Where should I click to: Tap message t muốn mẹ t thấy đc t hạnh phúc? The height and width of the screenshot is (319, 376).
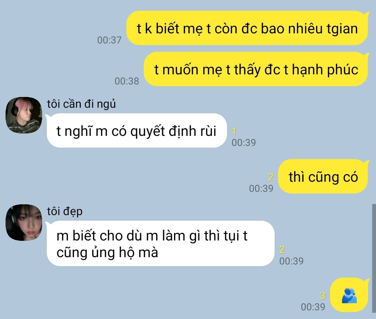[256, 69]
